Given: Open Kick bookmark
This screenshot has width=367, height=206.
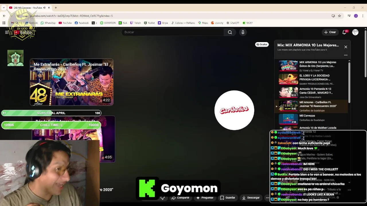Looking at the screenshot, I should pyautogui.click(x=123, y=23).
